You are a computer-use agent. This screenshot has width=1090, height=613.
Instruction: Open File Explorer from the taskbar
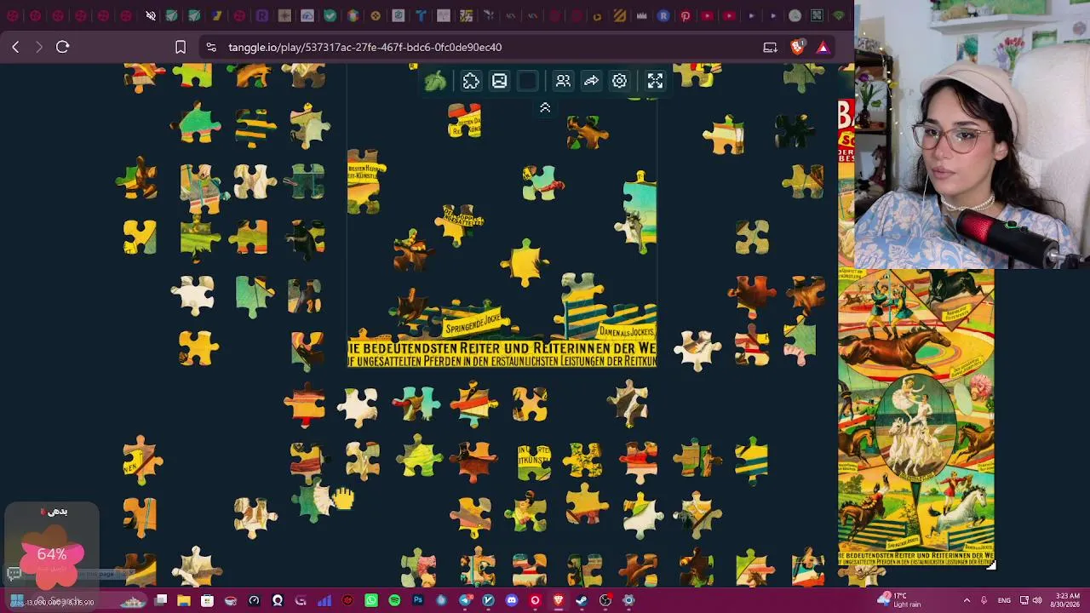pyautogui.click(x=183, y=600)
